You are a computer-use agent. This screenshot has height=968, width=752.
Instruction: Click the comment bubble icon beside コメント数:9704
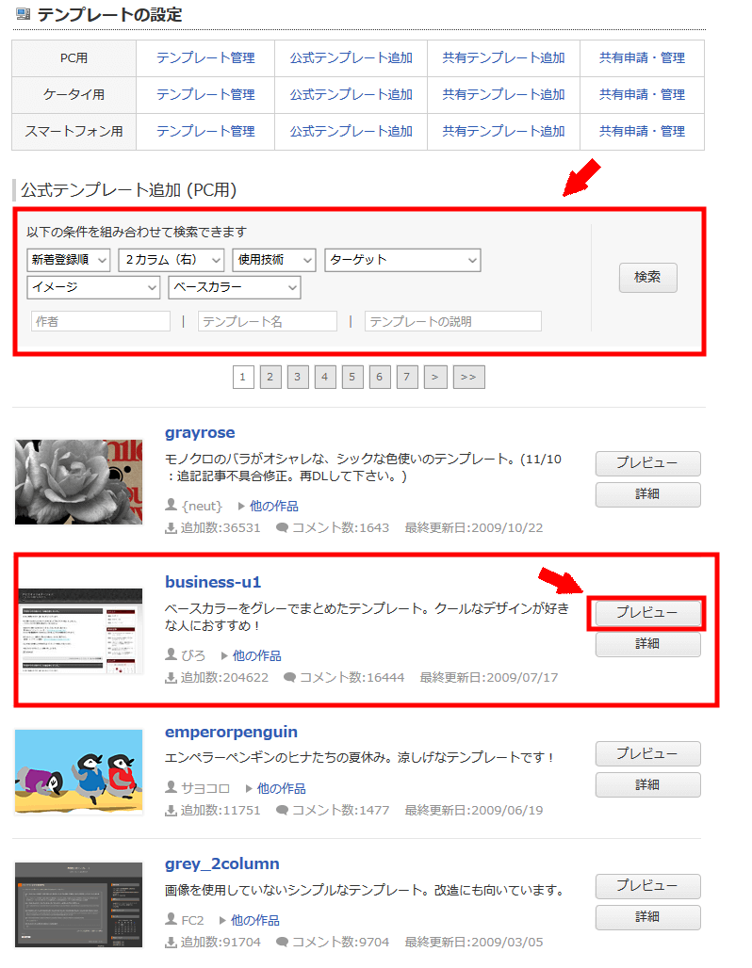[x=283, y=942]
